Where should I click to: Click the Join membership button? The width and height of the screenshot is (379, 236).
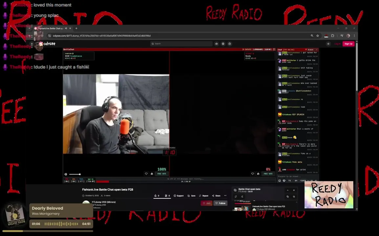click(207, 203)
